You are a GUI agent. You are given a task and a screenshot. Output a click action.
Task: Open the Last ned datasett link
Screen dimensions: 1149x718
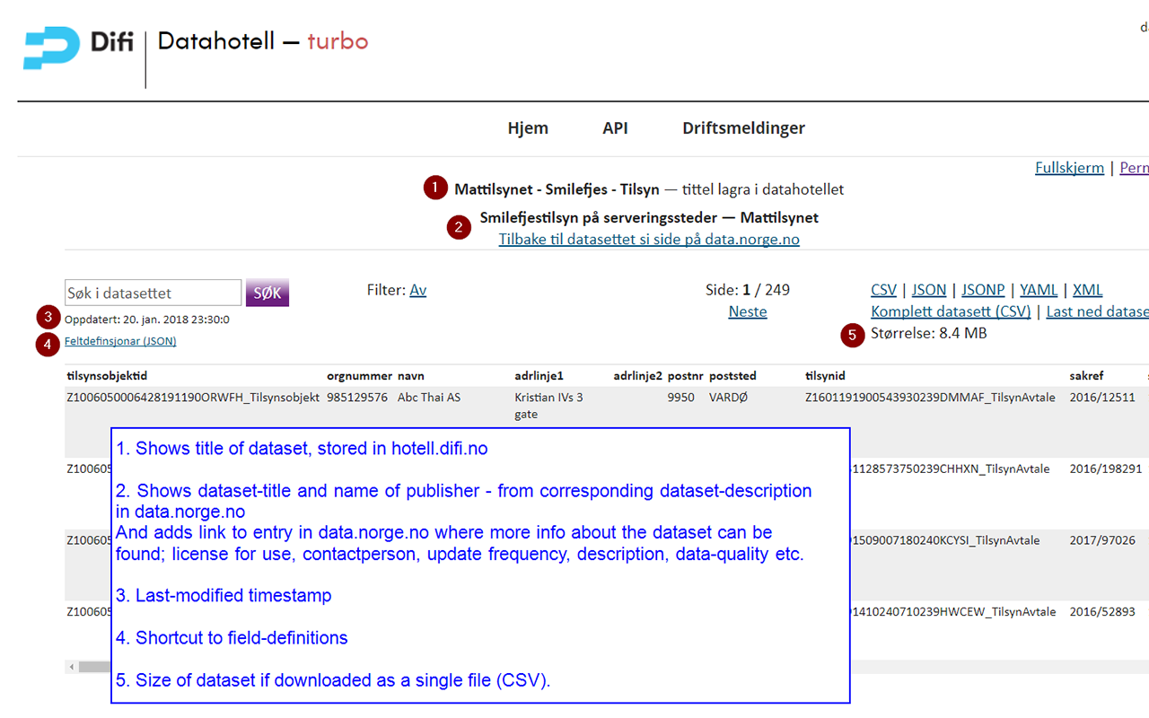1097,311
